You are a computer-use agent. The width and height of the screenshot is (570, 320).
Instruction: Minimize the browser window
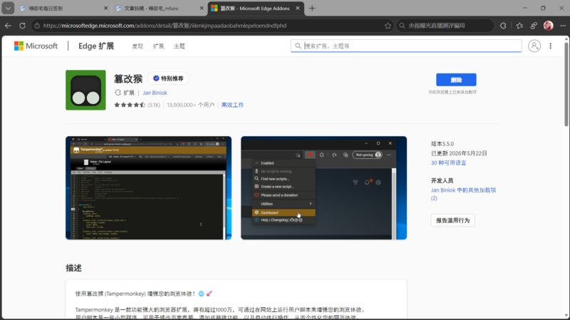[x=525, y=8]
